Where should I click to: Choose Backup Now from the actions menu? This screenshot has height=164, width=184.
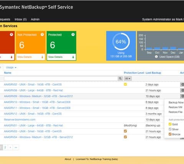click(176, 102)
